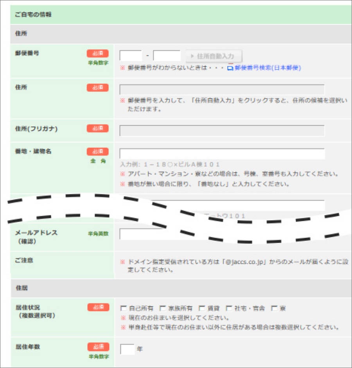Select the 賃貸 residence checkbox
This screenshot has height=368, width=352.
(x=201, y=308)
